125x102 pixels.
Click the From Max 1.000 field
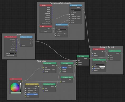tap(76, 18)
